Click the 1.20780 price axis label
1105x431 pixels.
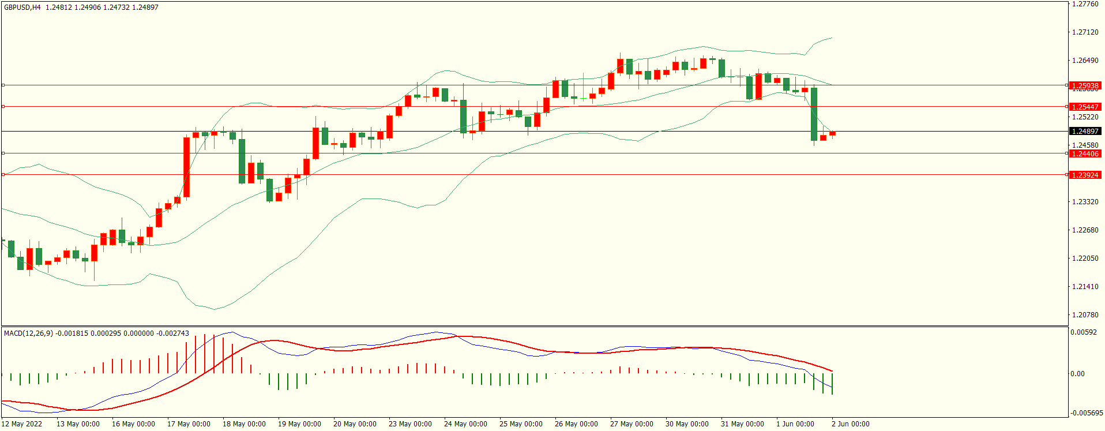1085,315
